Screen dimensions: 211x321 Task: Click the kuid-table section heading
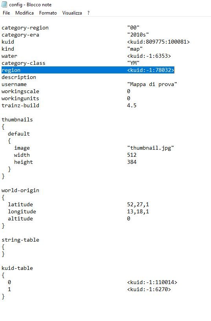17,268
